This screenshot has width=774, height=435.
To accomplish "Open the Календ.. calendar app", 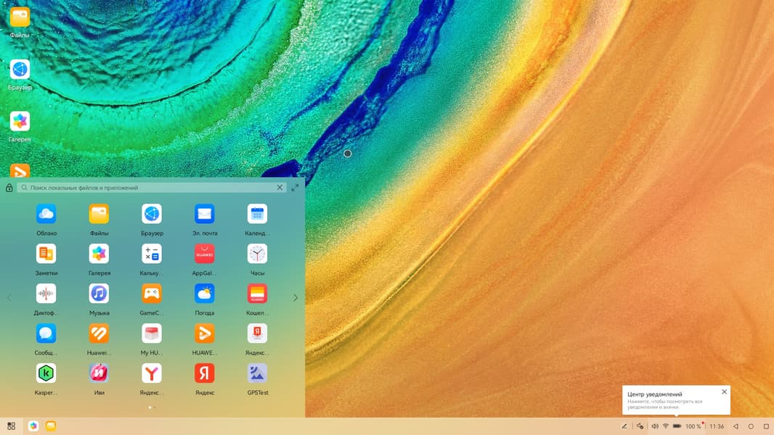I will [257, 215].
